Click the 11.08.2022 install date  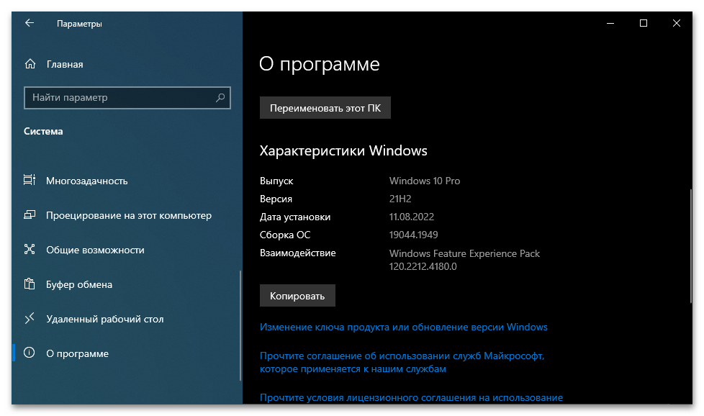(412, 217)
